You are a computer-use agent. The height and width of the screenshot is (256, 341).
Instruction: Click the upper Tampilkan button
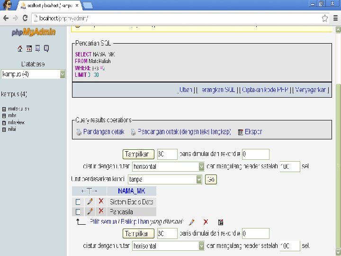point(138,155)
